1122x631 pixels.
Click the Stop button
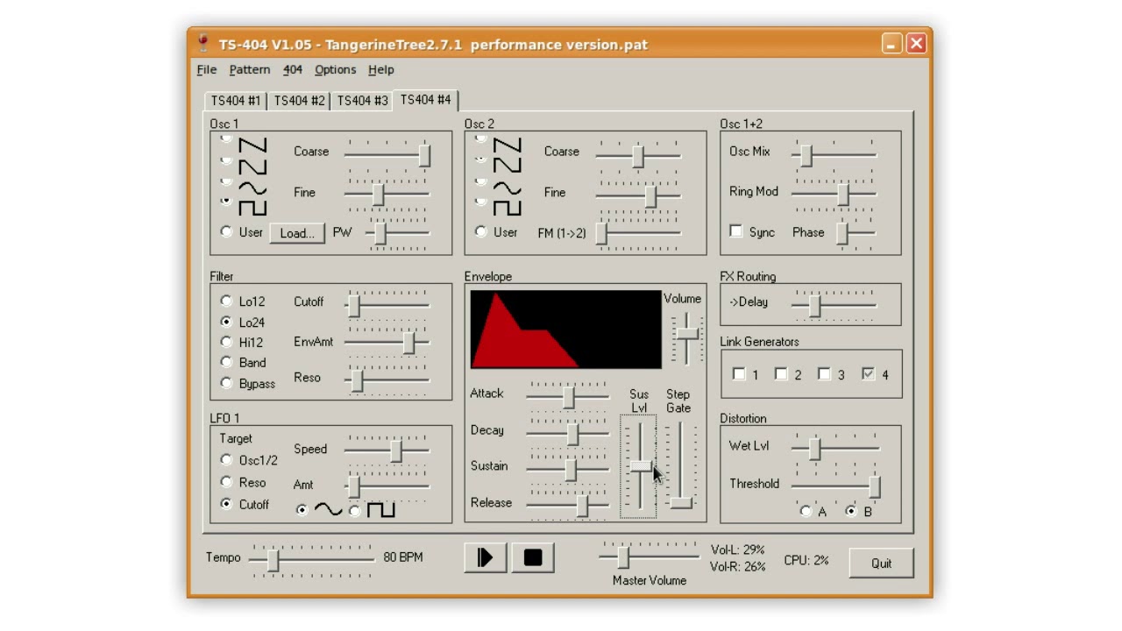point(533,557)
